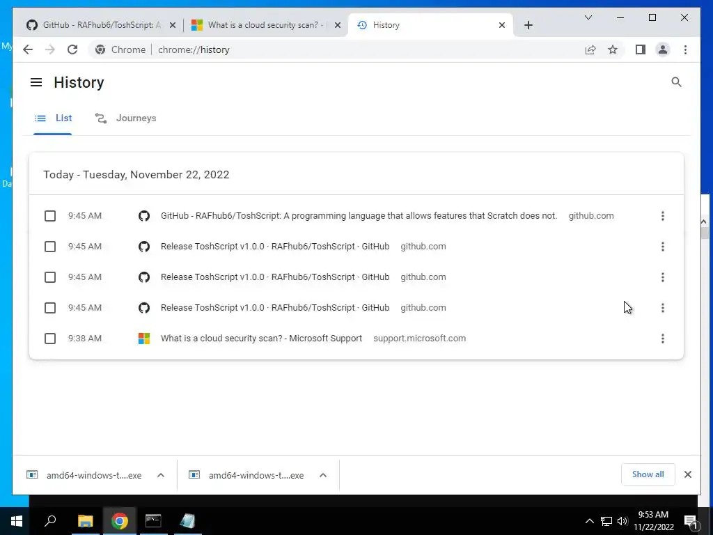Go back with the browser back arrow
The image size is (713, 535).
(28, 49)
